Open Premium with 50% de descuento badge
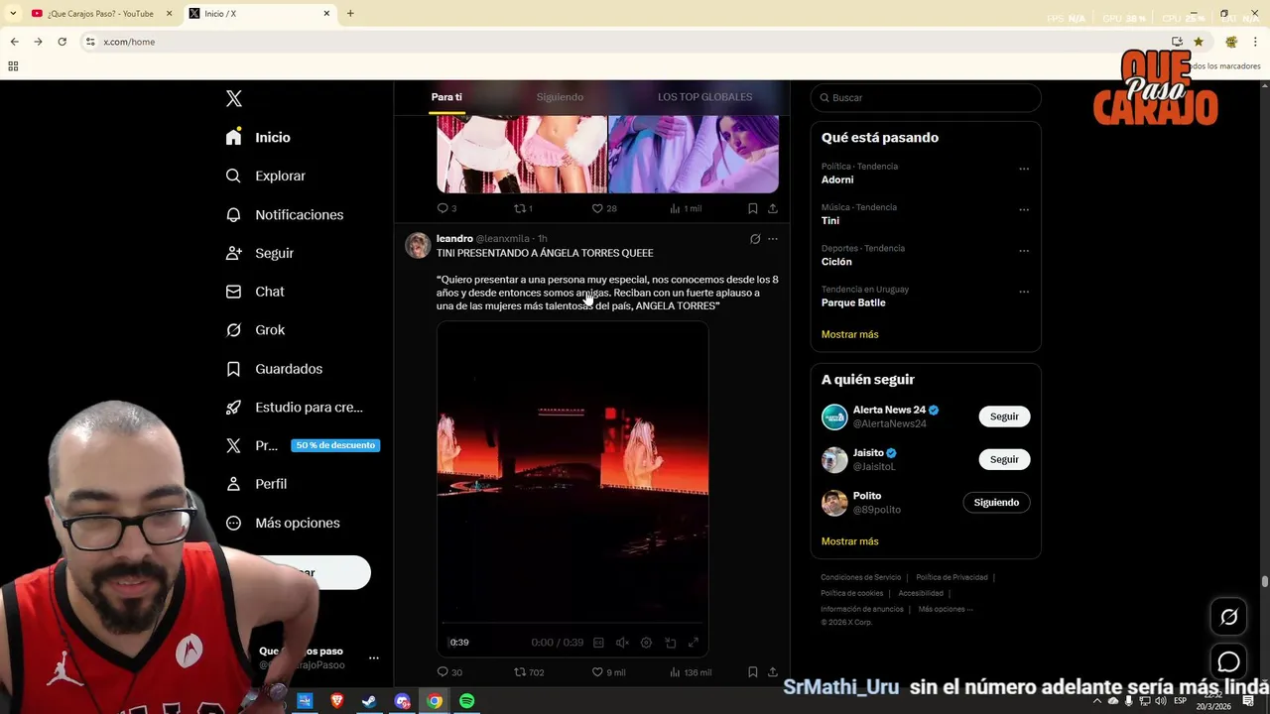This screenshot has width=1270, height=714. [303, 445]
